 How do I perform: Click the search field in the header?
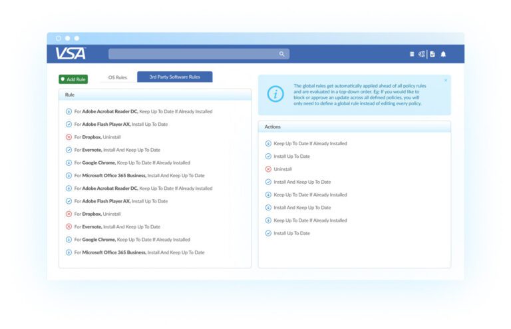point(193,54)
